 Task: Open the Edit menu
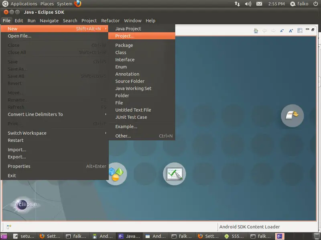(x=19, y=21)
